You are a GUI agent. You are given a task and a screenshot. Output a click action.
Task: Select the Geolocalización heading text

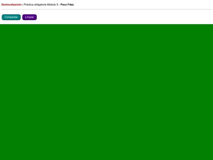11,5
